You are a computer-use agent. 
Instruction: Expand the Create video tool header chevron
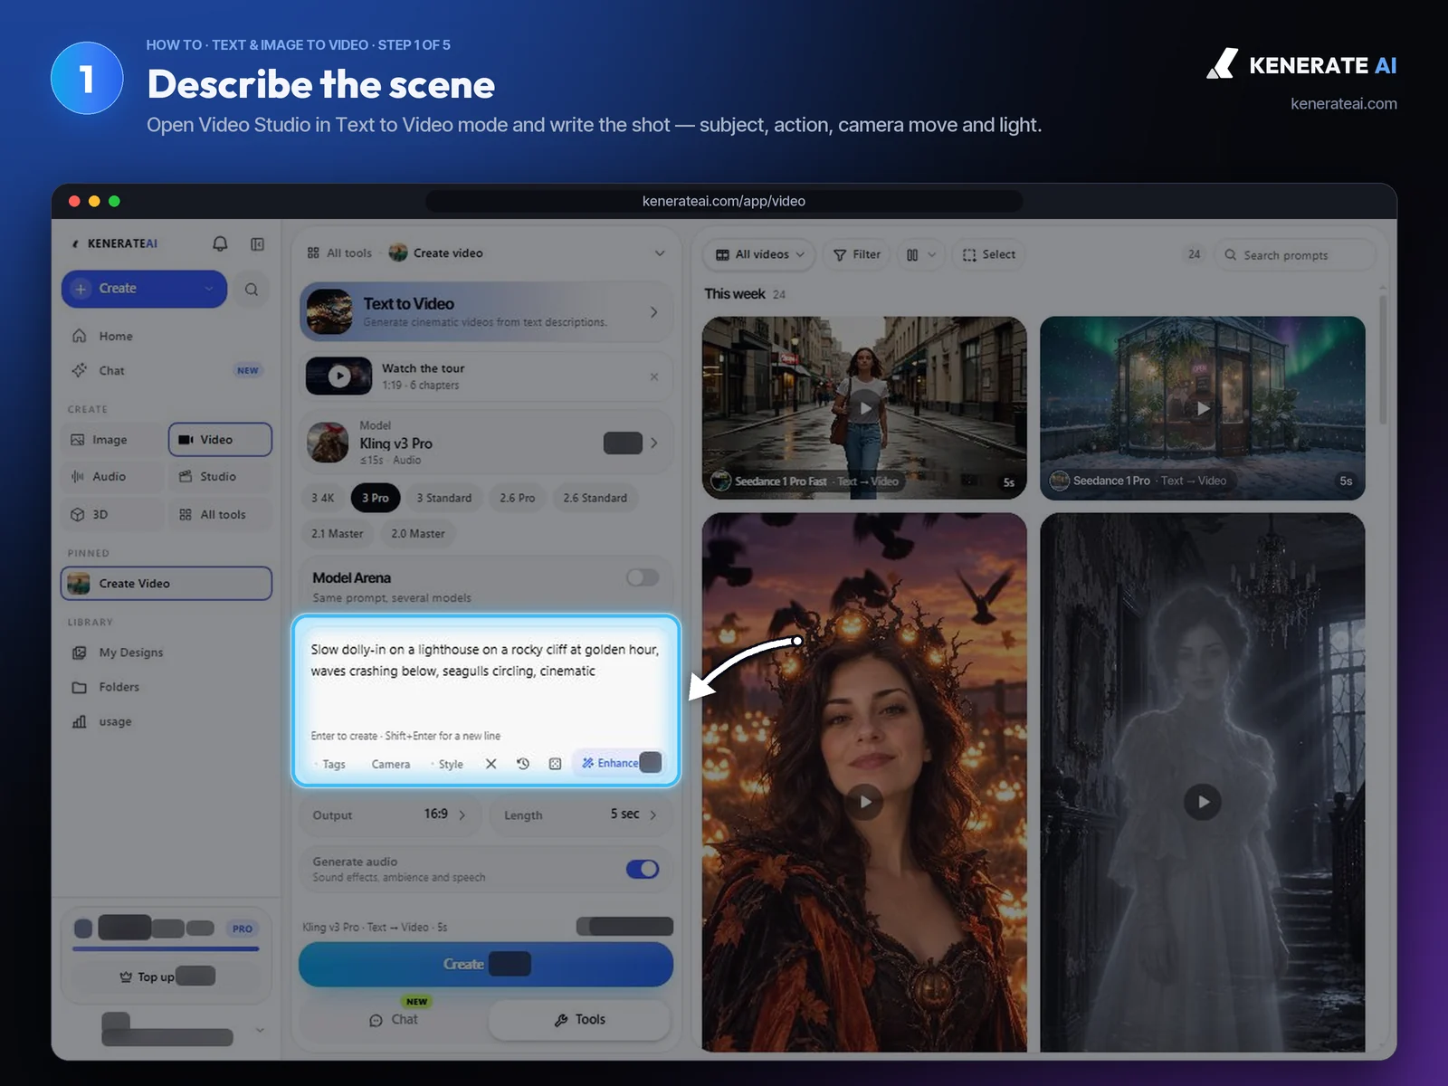(660, 253)
